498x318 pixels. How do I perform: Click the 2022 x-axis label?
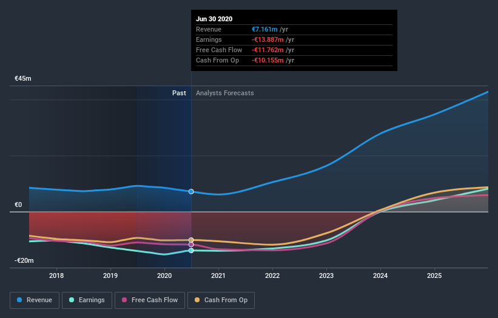point(272,276)
